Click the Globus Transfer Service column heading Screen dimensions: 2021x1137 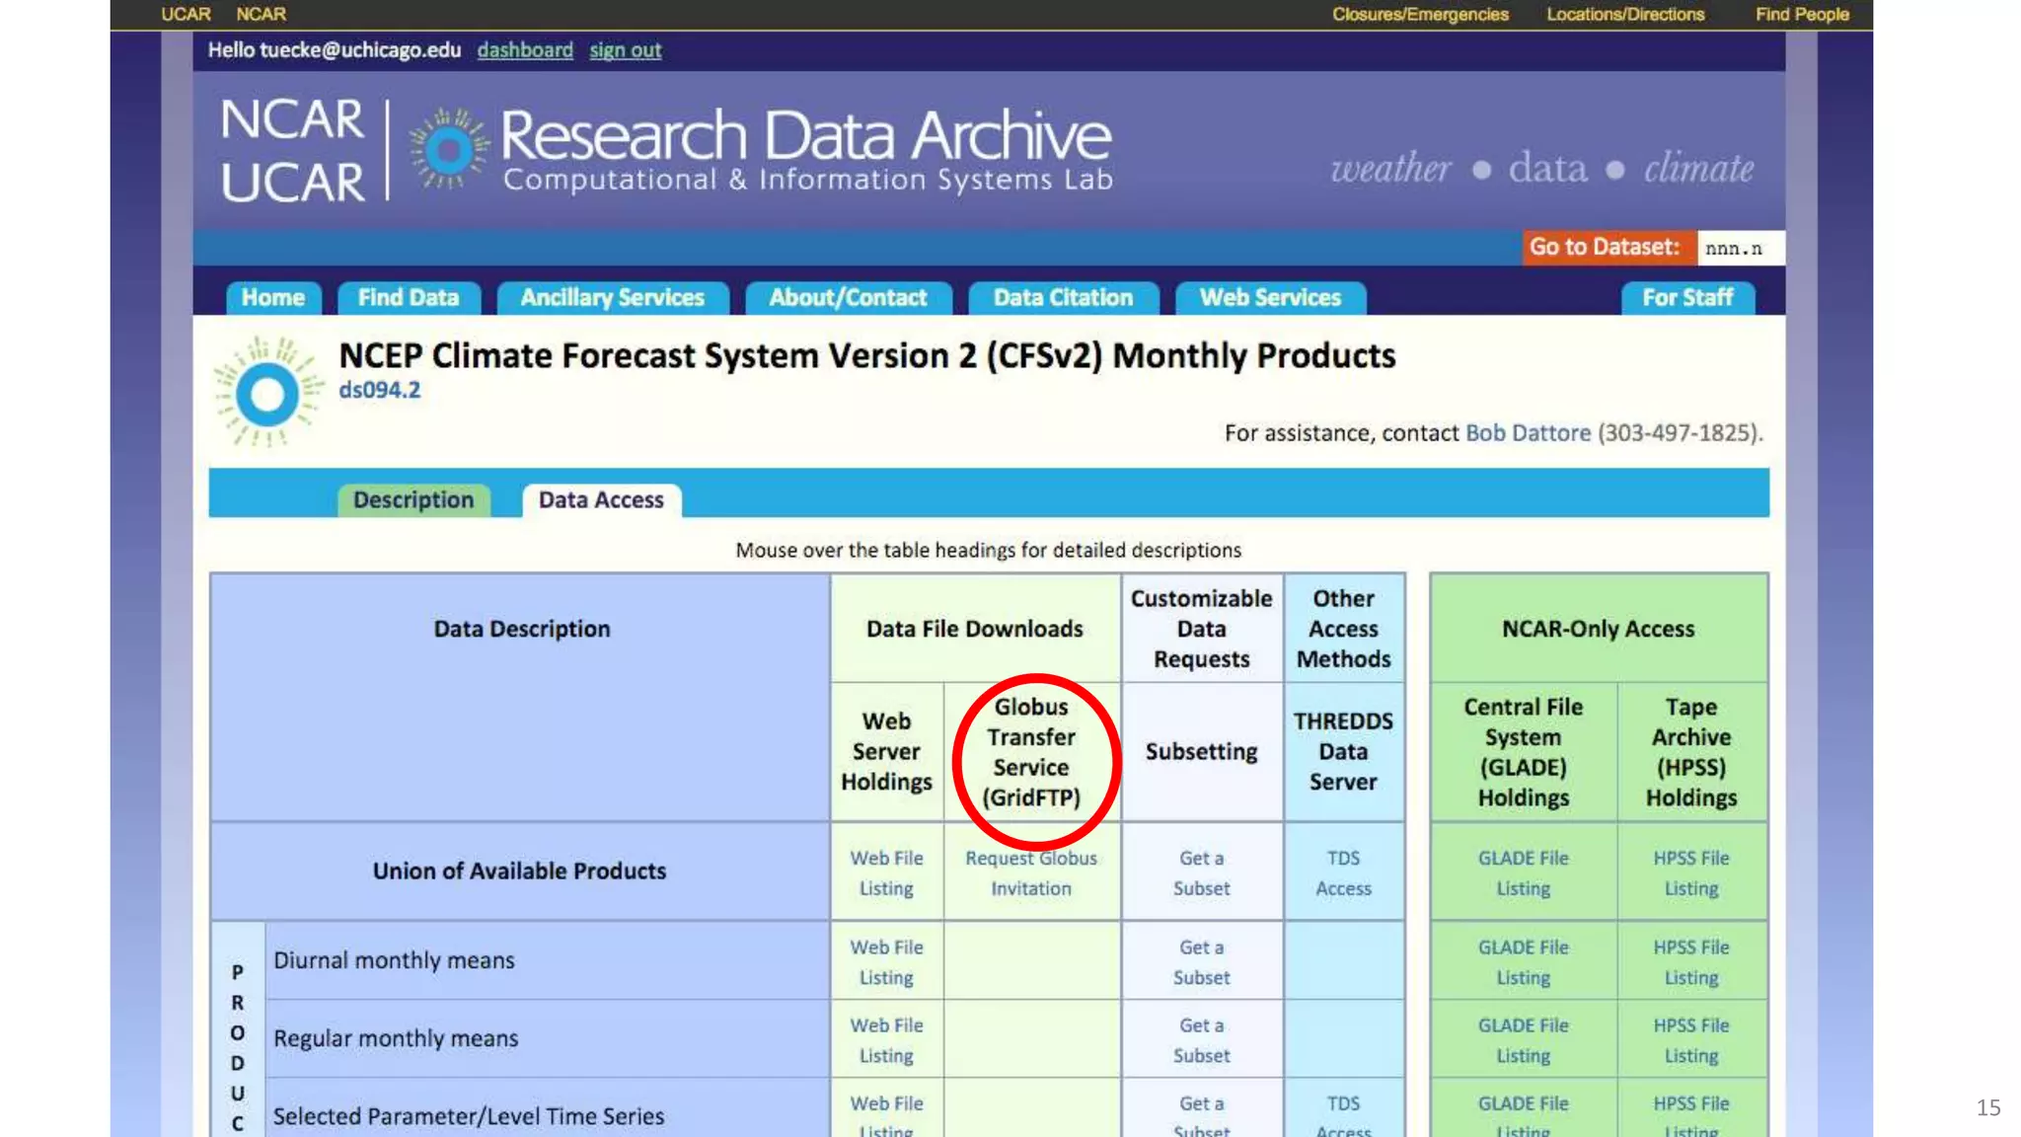[1031, 752]
